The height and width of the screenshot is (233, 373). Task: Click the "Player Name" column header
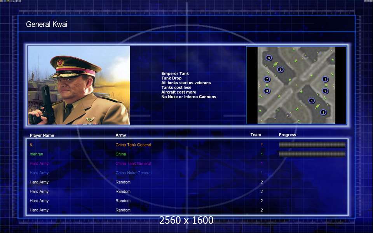tap(42, 135)
